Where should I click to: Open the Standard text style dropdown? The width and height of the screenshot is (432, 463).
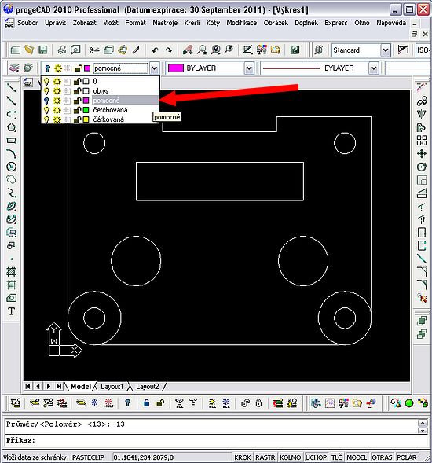pos(386,50)
